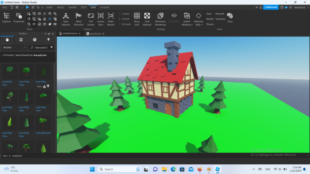Toggle Stats display
The width and height of the screenshot is (310, 174).
click(209, 14)
